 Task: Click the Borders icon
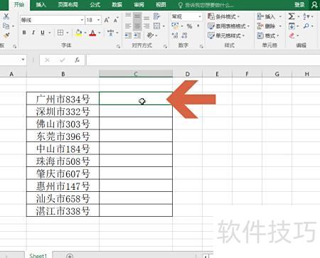pos(60,33)
